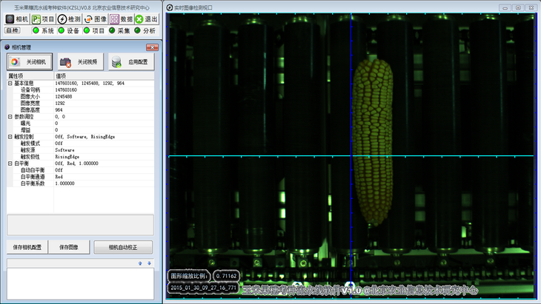
Task: Select the 检测 (Detect) lightning icon
Action: coord(69,19)
